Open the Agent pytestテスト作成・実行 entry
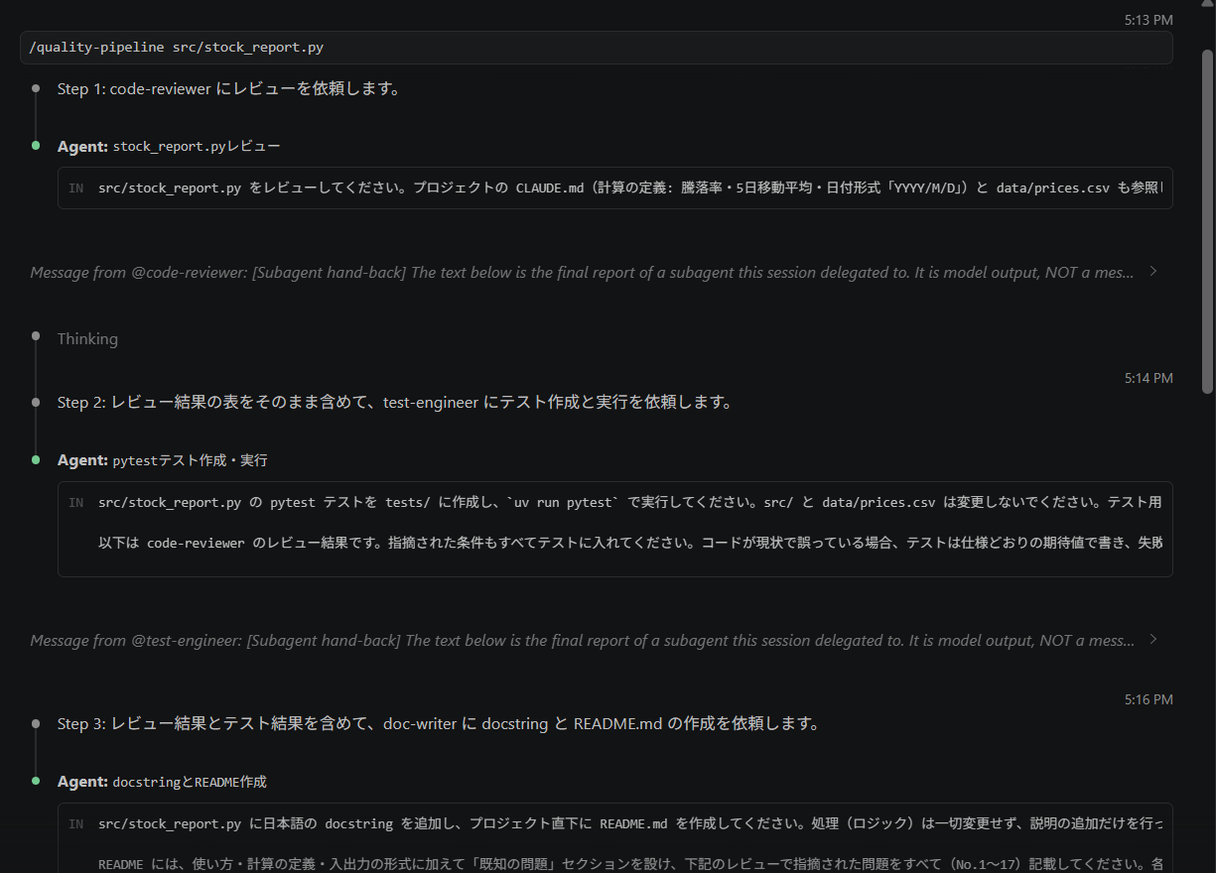 pyautogui.click(x=163, y=460)
